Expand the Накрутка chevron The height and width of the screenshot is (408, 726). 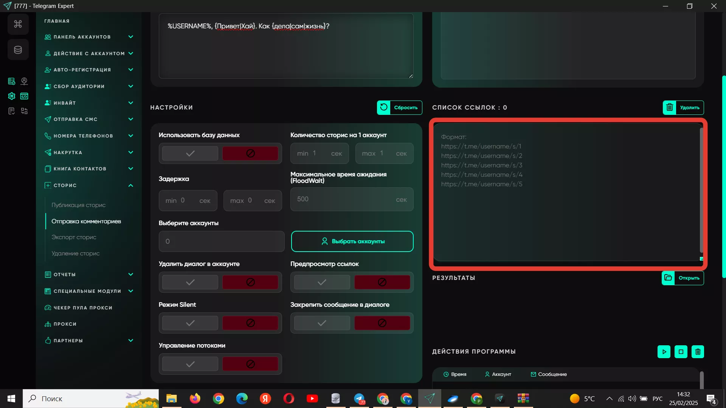(x=131, y=152)
